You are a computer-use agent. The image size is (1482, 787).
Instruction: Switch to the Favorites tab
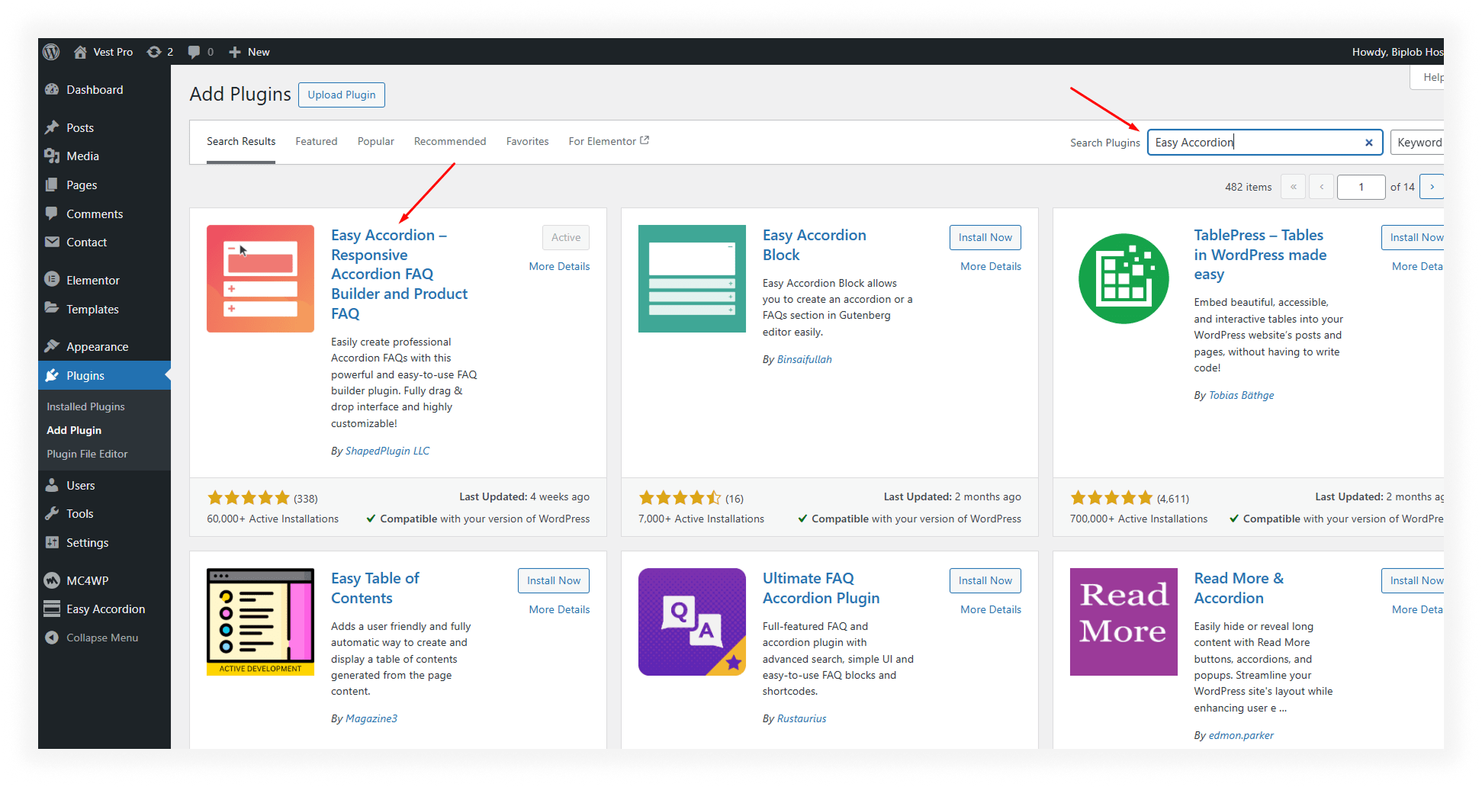click(528, 141)
